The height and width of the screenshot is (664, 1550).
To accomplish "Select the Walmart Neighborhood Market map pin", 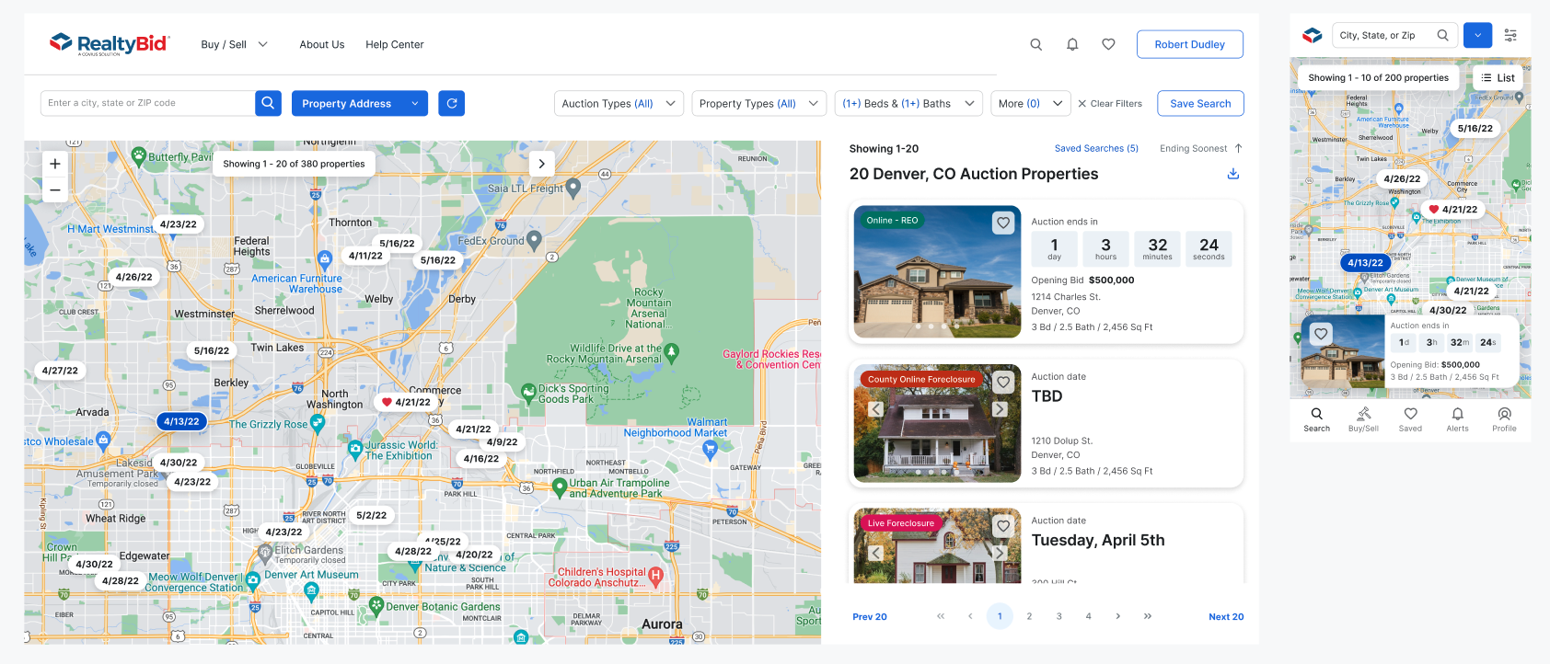I will click(x=709, y=449).
